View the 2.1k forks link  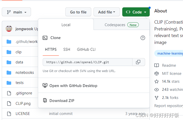pos(170,98)
